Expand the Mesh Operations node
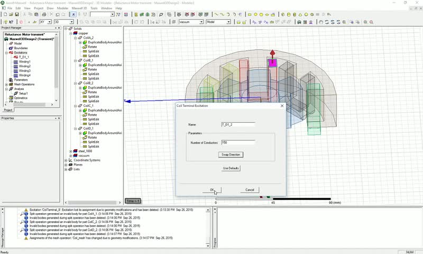 click(x=6, y=85)
